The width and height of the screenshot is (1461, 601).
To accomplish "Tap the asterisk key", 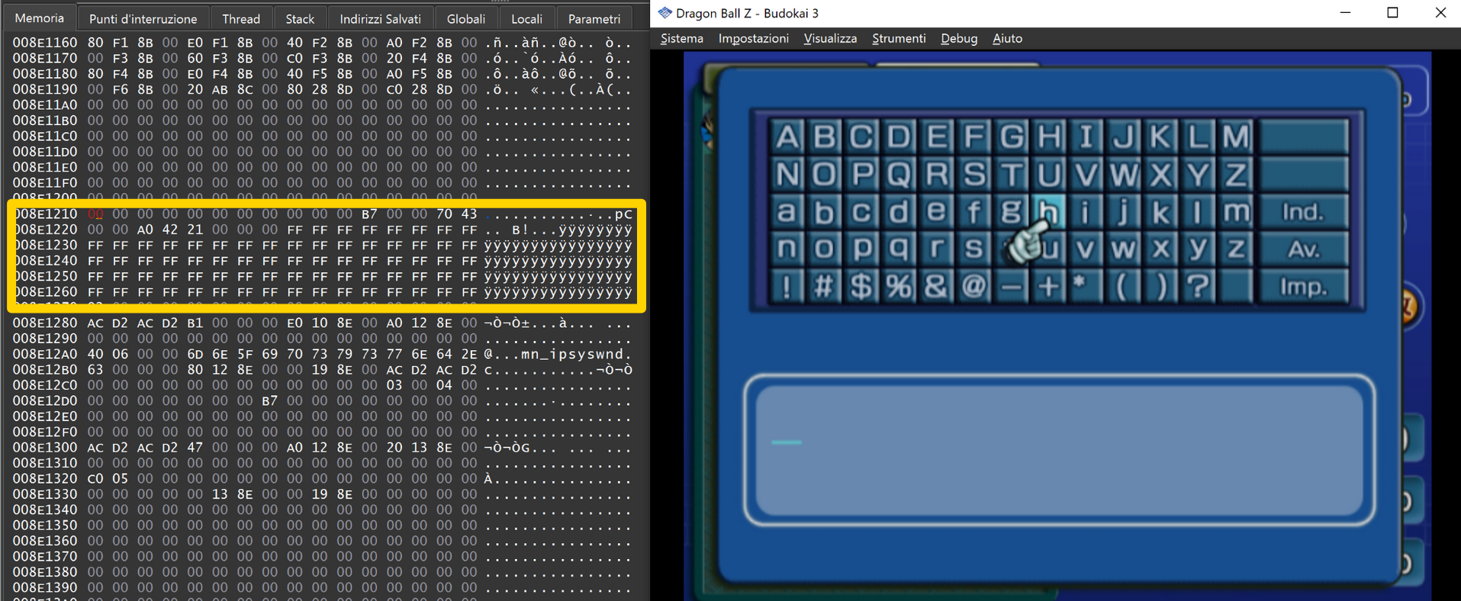I will 1086,286.
